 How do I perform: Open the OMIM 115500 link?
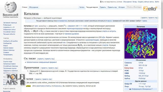point(142,73)
